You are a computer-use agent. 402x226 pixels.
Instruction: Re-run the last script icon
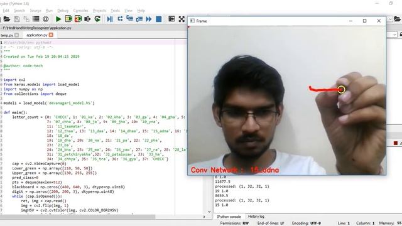coord(97,19)
